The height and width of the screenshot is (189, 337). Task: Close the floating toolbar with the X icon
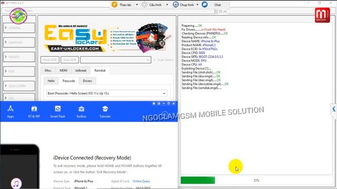tap(221, 12)
